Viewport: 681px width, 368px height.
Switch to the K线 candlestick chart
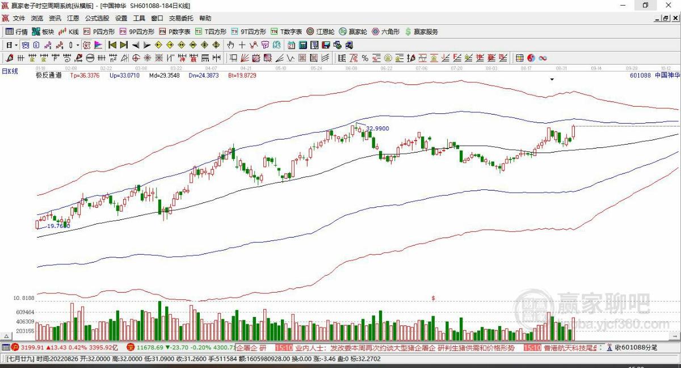click(69, 32)
